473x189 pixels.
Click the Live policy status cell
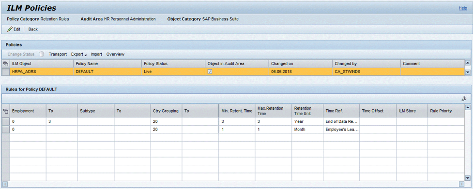click(173, 72)
